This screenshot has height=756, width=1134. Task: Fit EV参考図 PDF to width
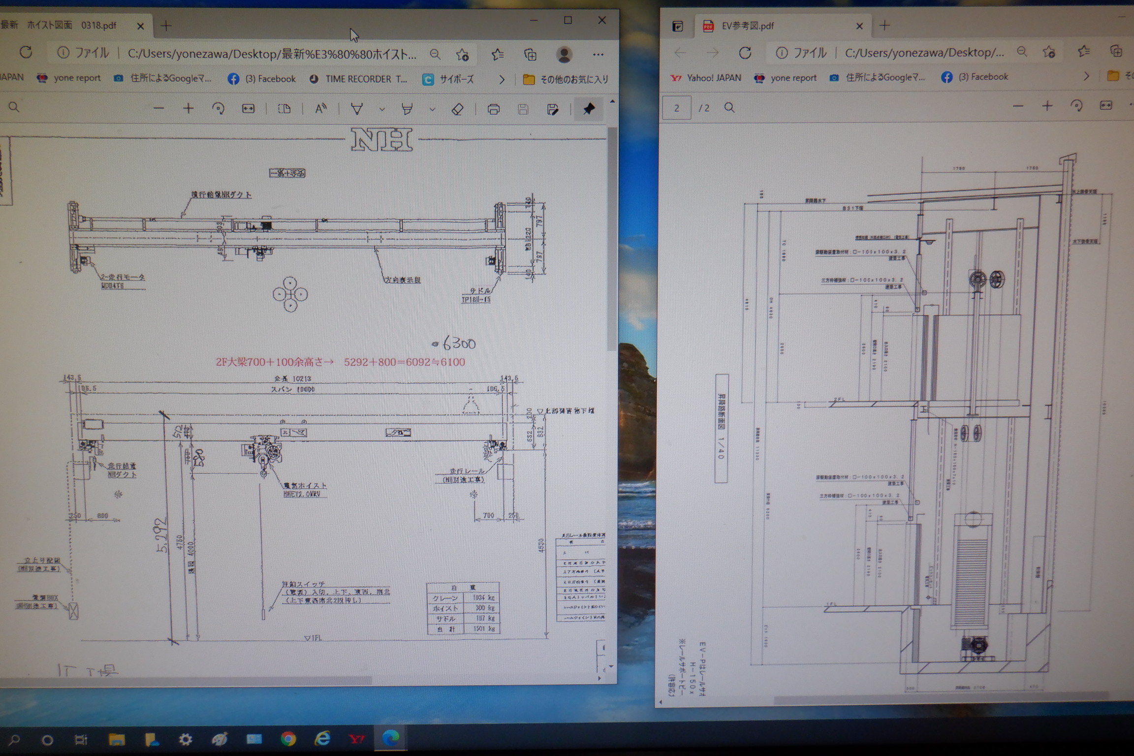[x=1106, y=106]
